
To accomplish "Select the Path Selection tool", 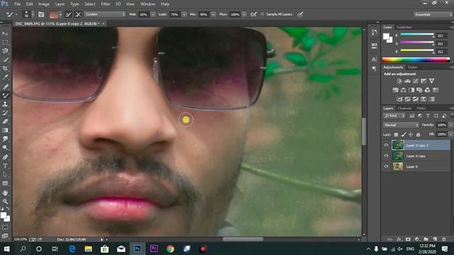I will 5,175.
